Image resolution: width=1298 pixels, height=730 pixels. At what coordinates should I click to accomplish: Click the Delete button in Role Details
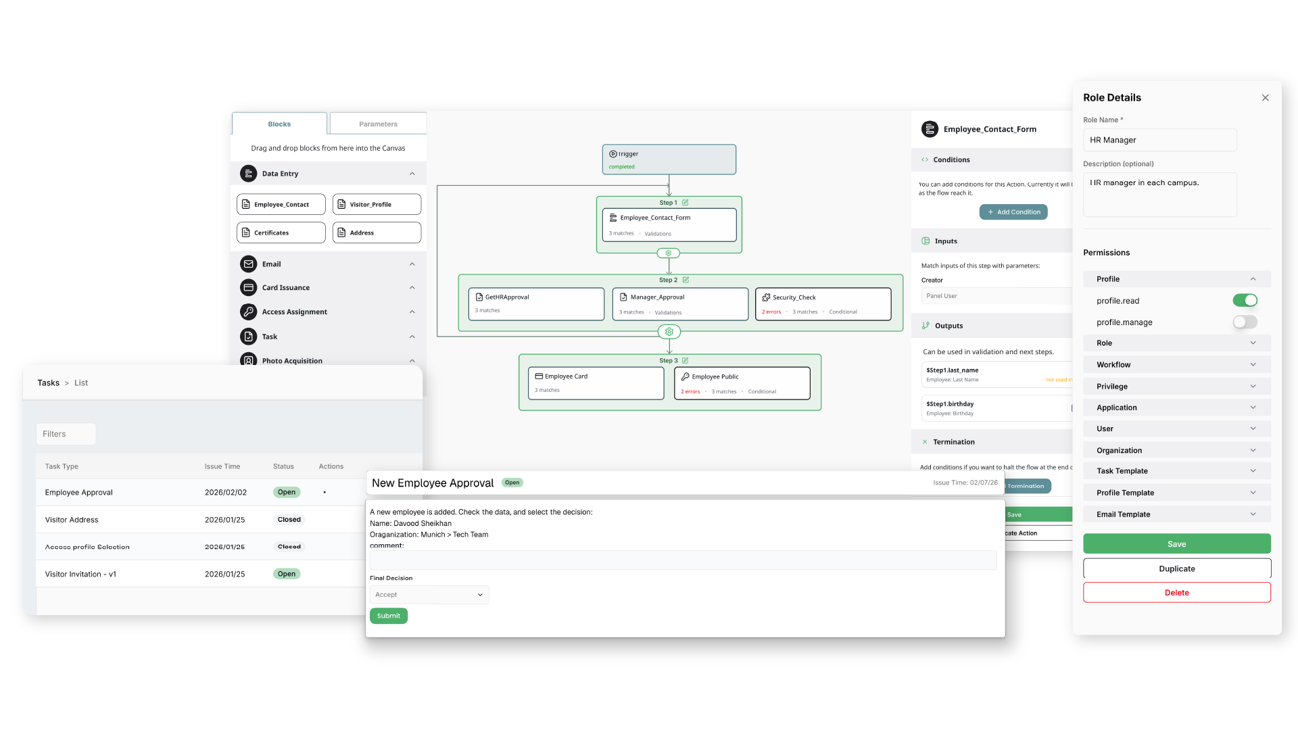coord(1176,592)
